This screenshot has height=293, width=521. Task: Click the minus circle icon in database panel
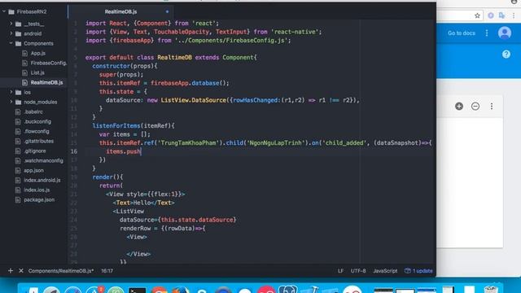(x=475, y=106)
